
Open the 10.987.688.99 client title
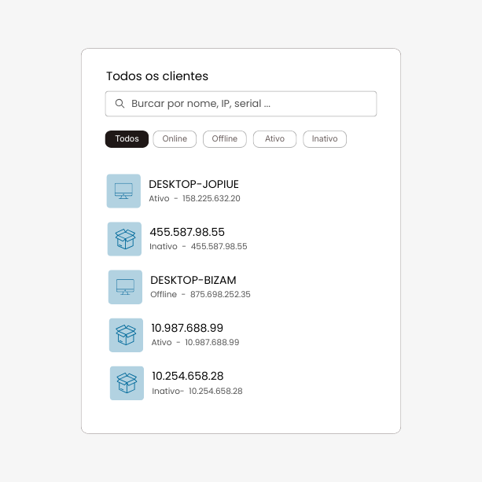point(187,328)
